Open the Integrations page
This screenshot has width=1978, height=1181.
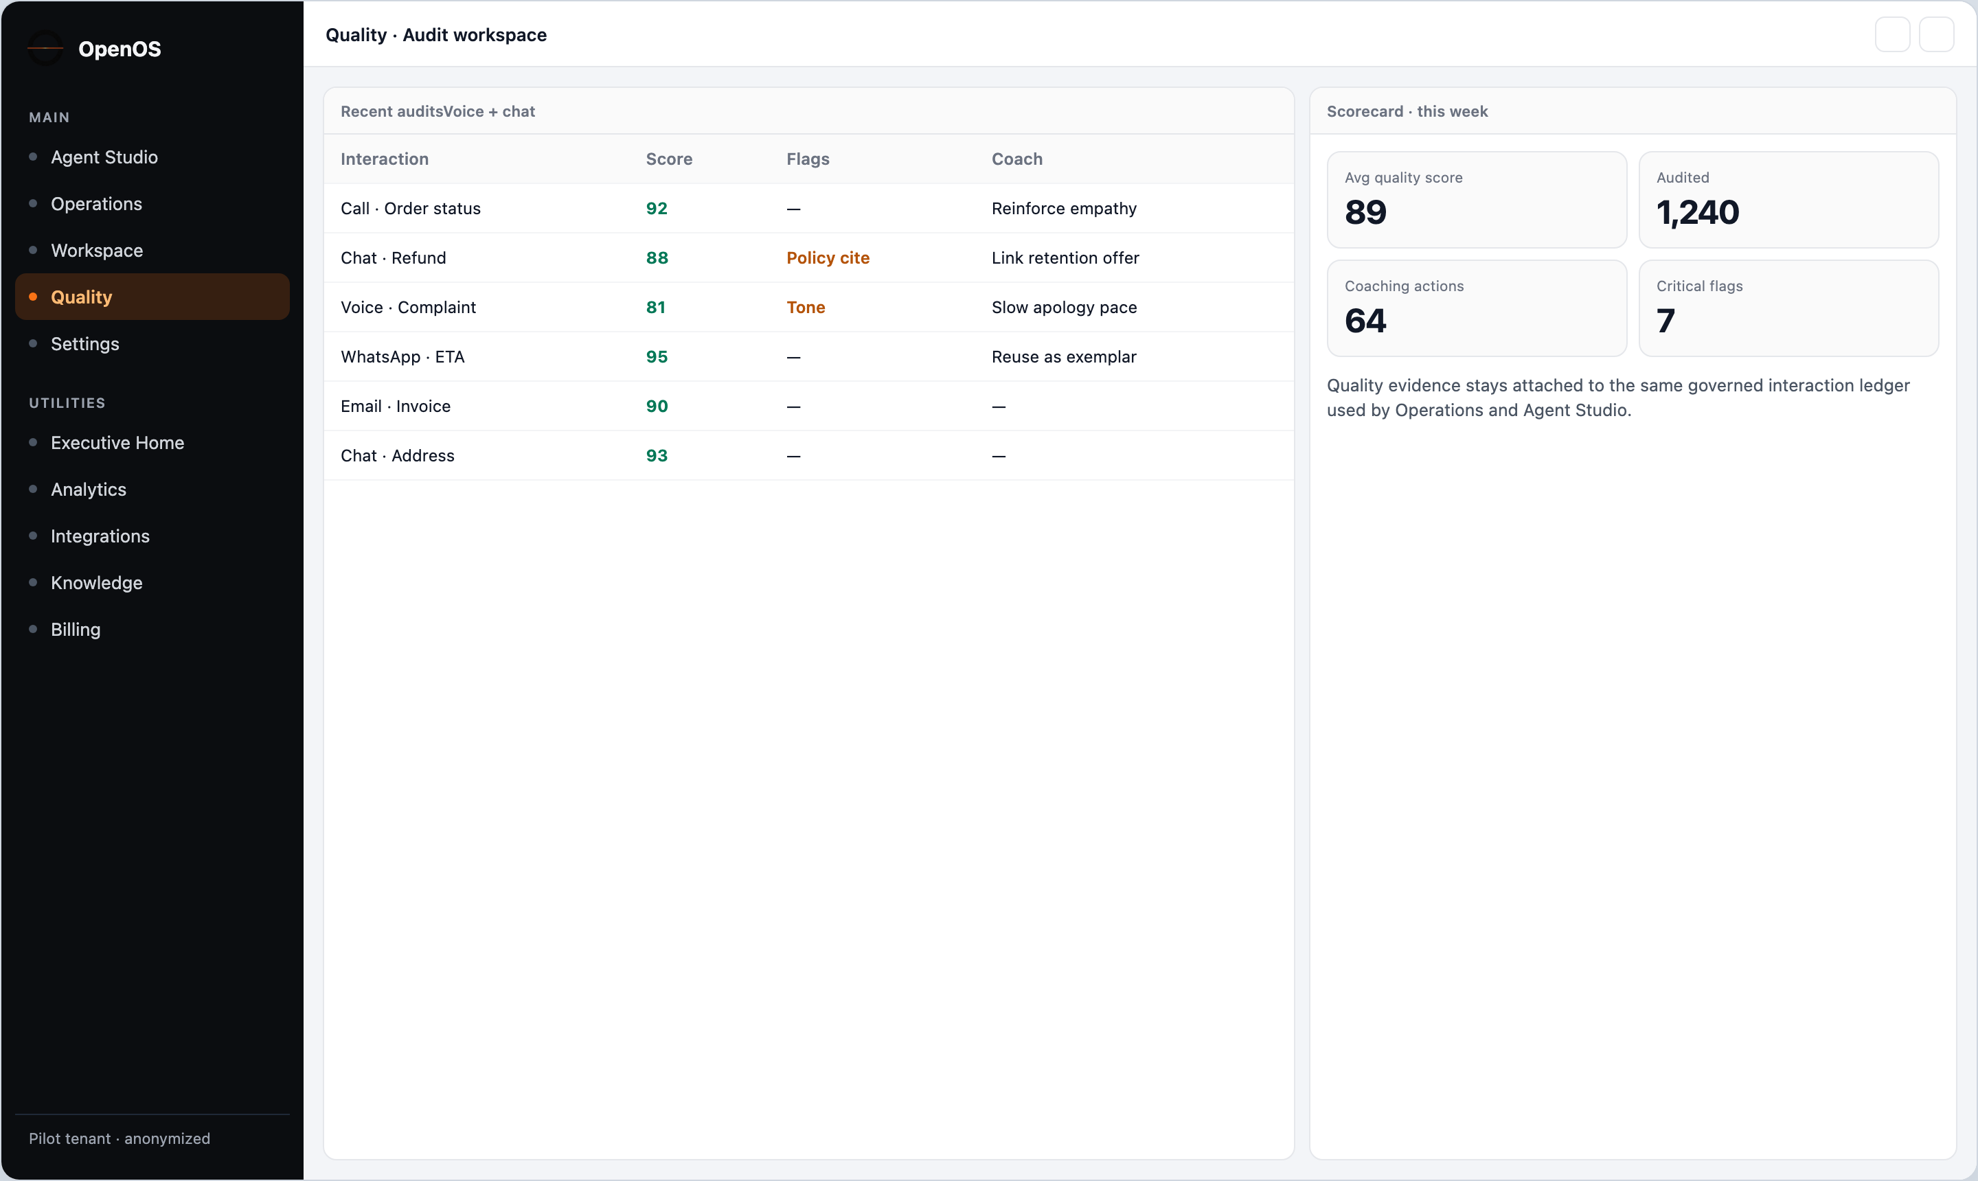tap(152, 536)
